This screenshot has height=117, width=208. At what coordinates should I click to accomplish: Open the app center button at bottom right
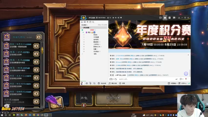pyautogui.click(x=183, y=83)
